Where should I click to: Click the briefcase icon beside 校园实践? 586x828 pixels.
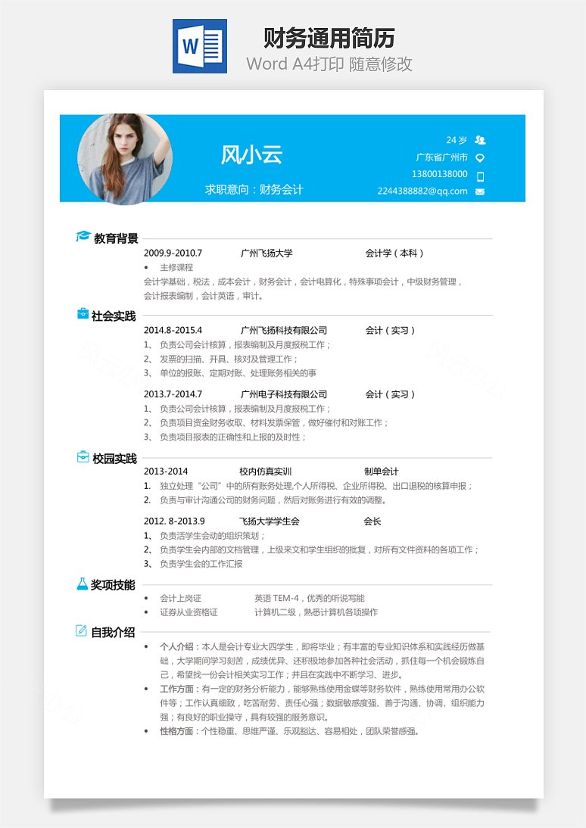83,457
